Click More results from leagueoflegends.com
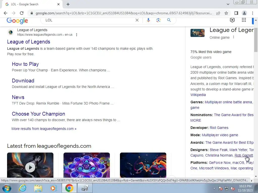258x193 pixels. pos(44,129)
